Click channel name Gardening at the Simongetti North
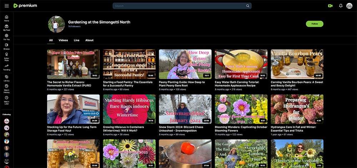Viewport: 357px width, 168px height. pos(99,22)
